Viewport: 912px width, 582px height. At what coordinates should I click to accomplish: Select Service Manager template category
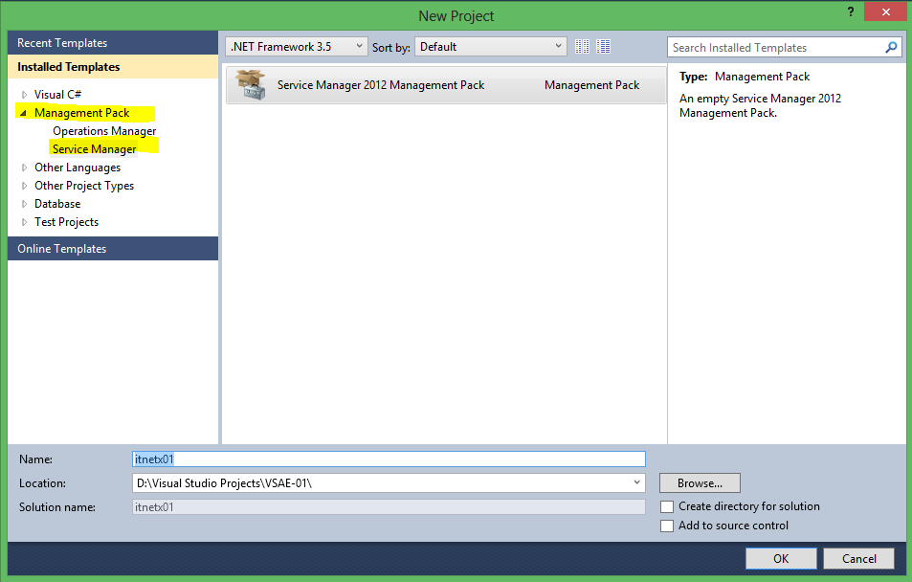tap(95, 149)
